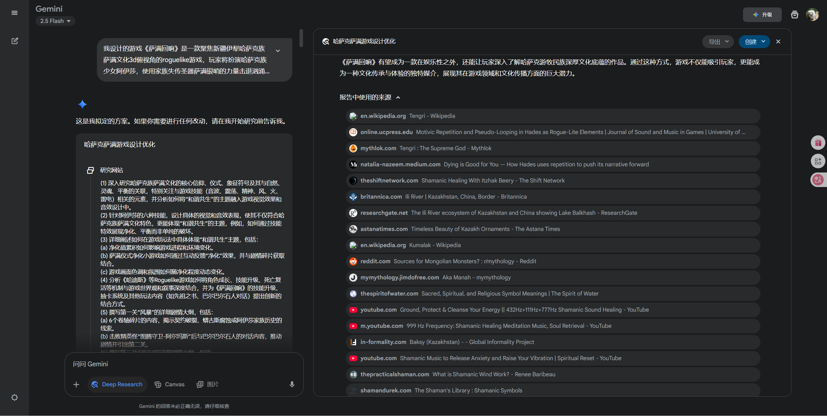Click the 哈萨克萨满游戏设计优化 plan card title
The height and width of the screenshot is (416, 827).
(x=120, y=145)
